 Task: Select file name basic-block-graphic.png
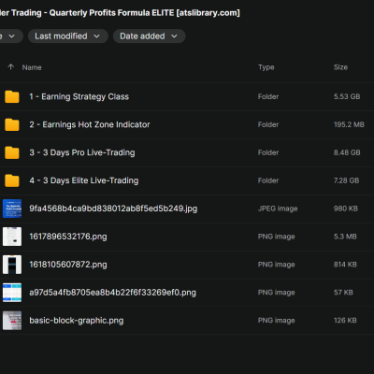[77, 321]
